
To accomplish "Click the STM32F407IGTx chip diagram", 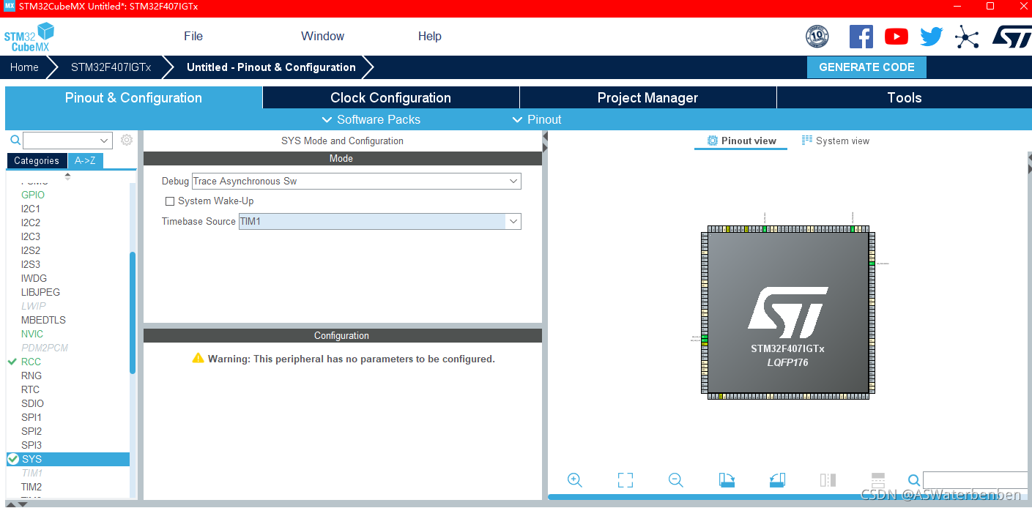I will [x=788, y=313].
